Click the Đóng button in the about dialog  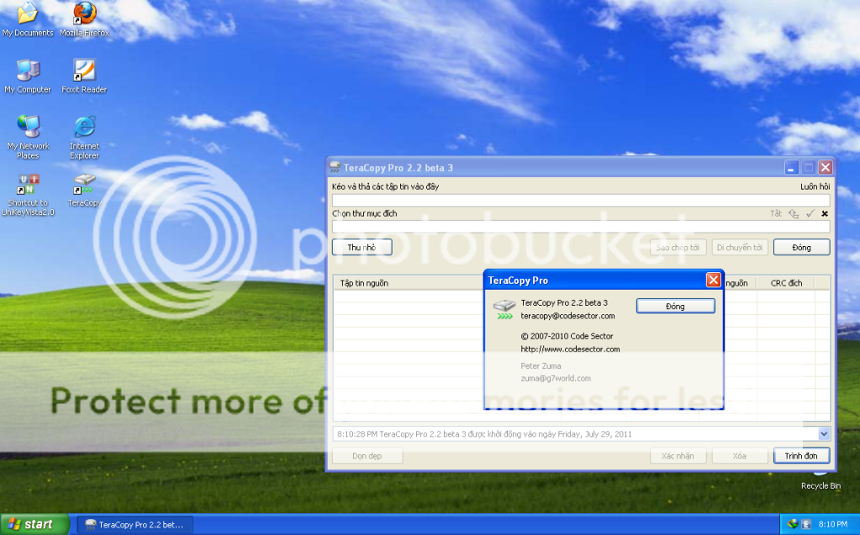tap(675, 306)
